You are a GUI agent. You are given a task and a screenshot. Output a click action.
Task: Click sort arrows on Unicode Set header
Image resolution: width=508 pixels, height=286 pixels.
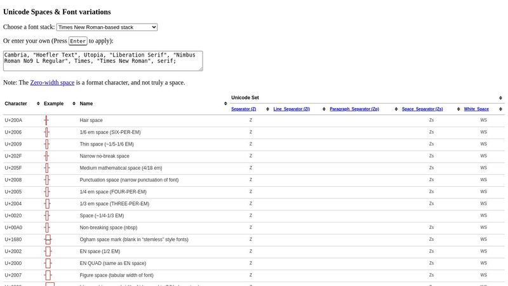(x=501, y=98)
